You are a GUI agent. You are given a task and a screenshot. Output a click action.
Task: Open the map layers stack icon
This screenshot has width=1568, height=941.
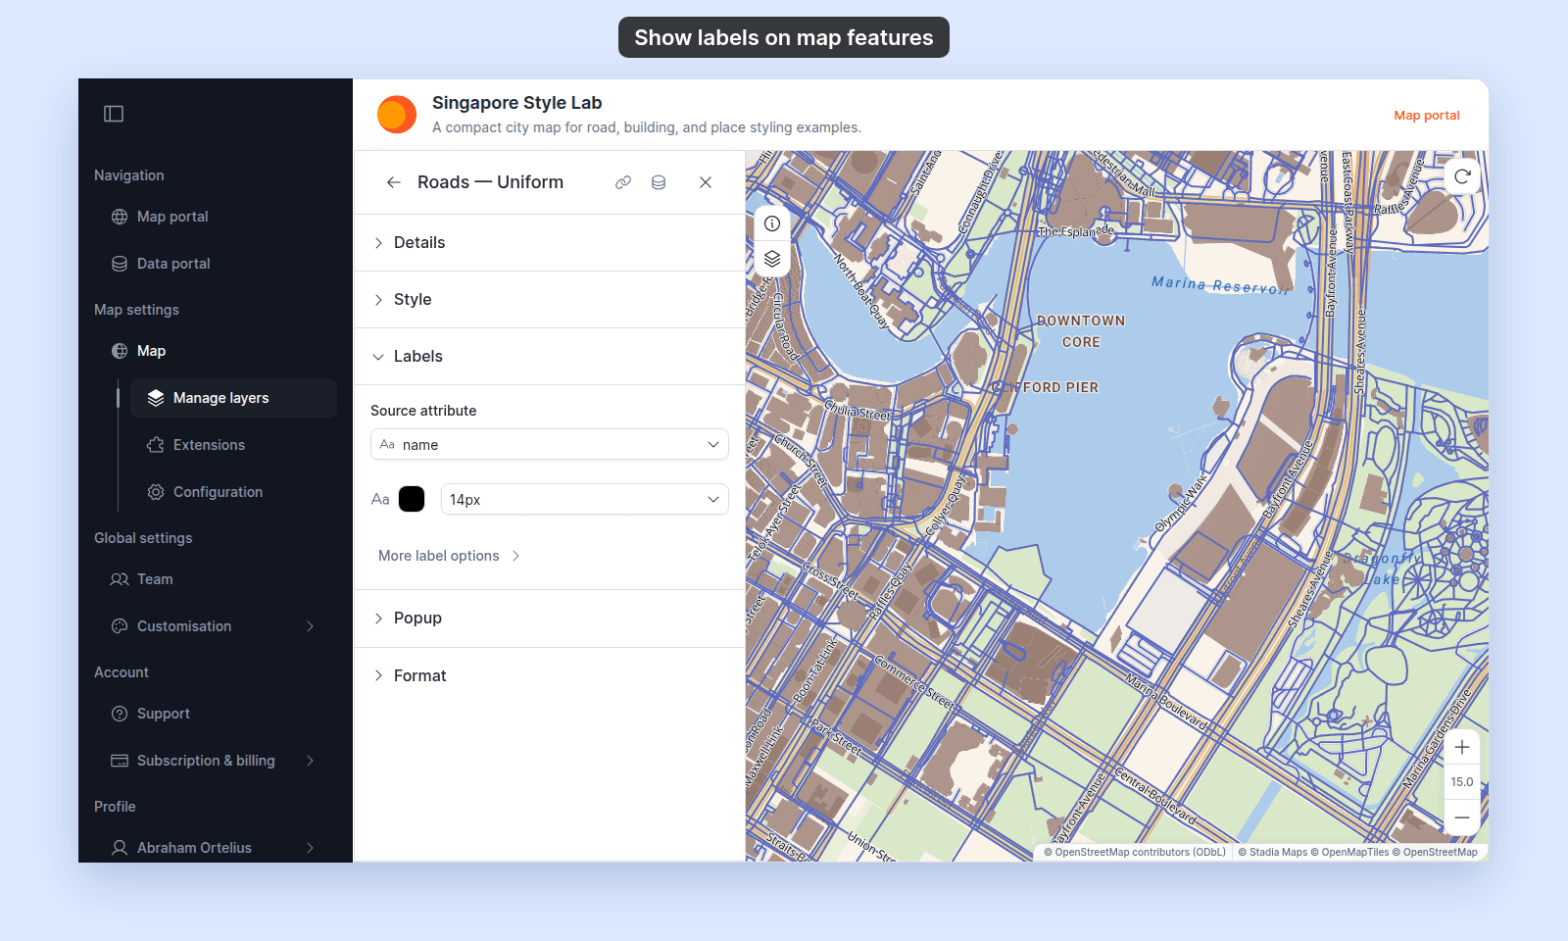click(x=772, y=259)
